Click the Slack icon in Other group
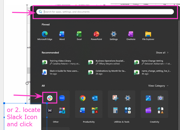The image size is (180, 130). pyautogui.click(x=50, y=98)
